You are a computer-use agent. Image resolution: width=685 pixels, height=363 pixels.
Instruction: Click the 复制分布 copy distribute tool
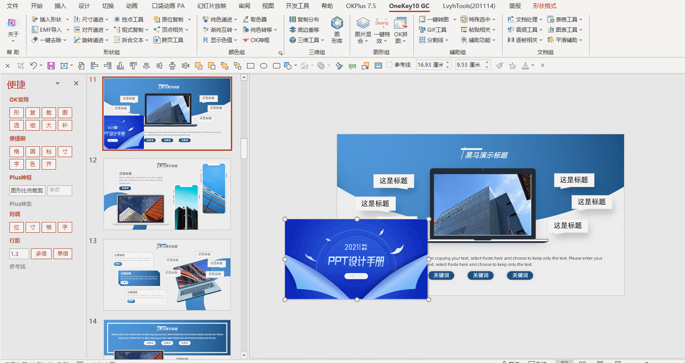tap(304, 19)
